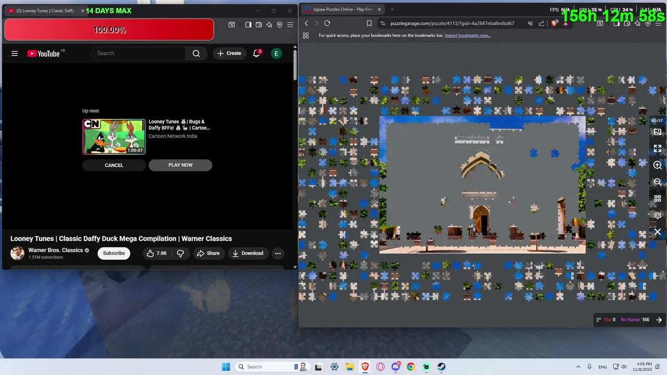Screen dimensions: 667x375
Task: Select the Looney Tunes YouTube tab
Action: click(x=45, y=10)
